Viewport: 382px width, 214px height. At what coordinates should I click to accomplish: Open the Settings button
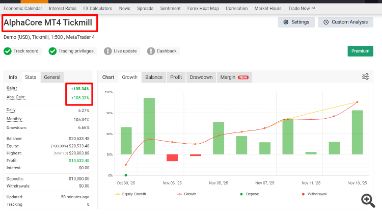(296, 22)
